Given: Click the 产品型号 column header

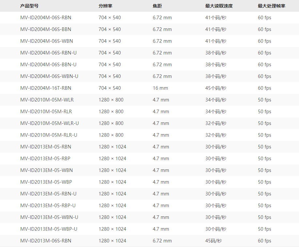Looking at the screenshot, I should (29, 6).
